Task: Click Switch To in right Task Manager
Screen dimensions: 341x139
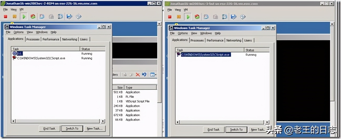Action: [236, 130]
